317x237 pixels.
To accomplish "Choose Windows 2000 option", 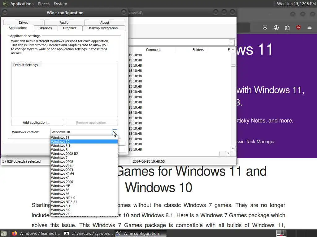I will click(x=84, y=182).
